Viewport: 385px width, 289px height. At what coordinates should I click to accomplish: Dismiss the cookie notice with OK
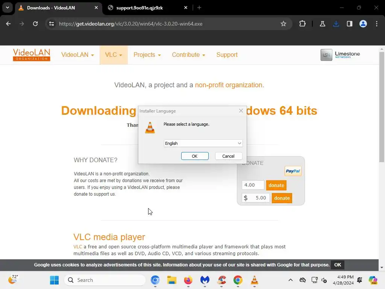(338, 265)
